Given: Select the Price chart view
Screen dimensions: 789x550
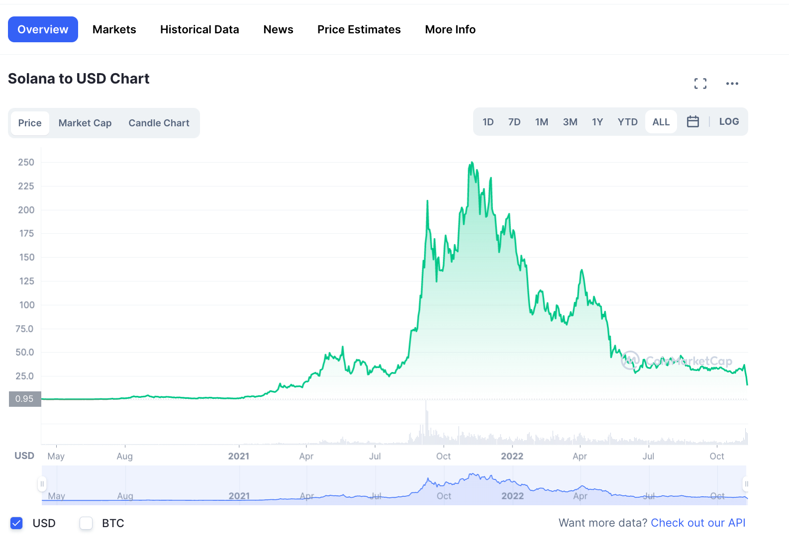Looking at the screenshot, I should (30, 123).
